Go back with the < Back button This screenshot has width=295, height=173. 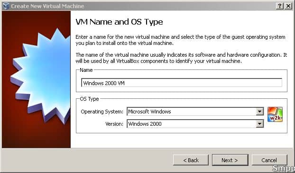[x=191, y=160]
